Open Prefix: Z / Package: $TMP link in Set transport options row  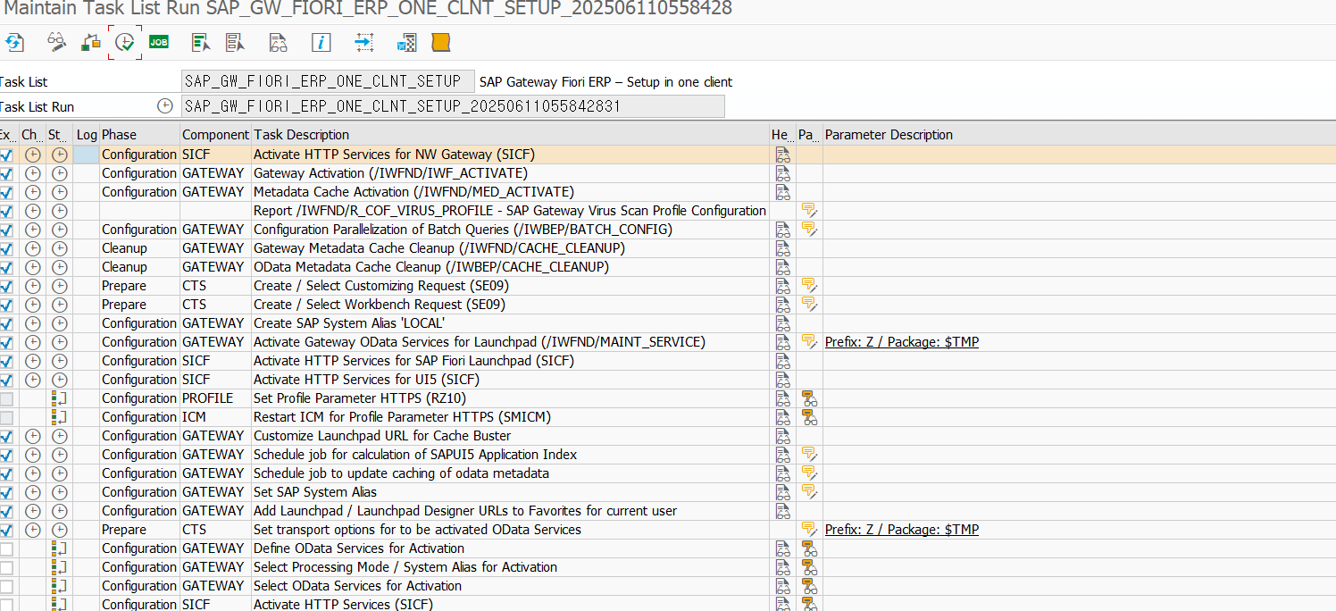point(902,530)
